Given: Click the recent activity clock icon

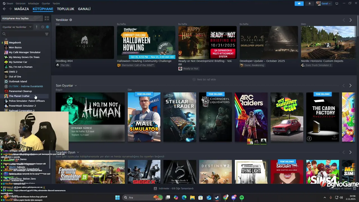Looking at the screenshot, I should [x=43, y=27].
